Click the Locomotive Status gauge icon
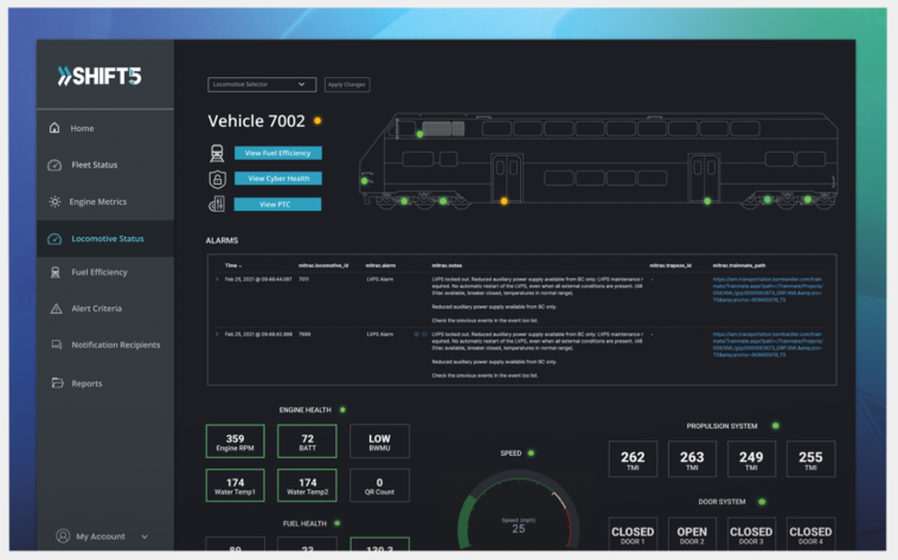The height and width of the screenshot is (560, 898). (x=55, y=239)
